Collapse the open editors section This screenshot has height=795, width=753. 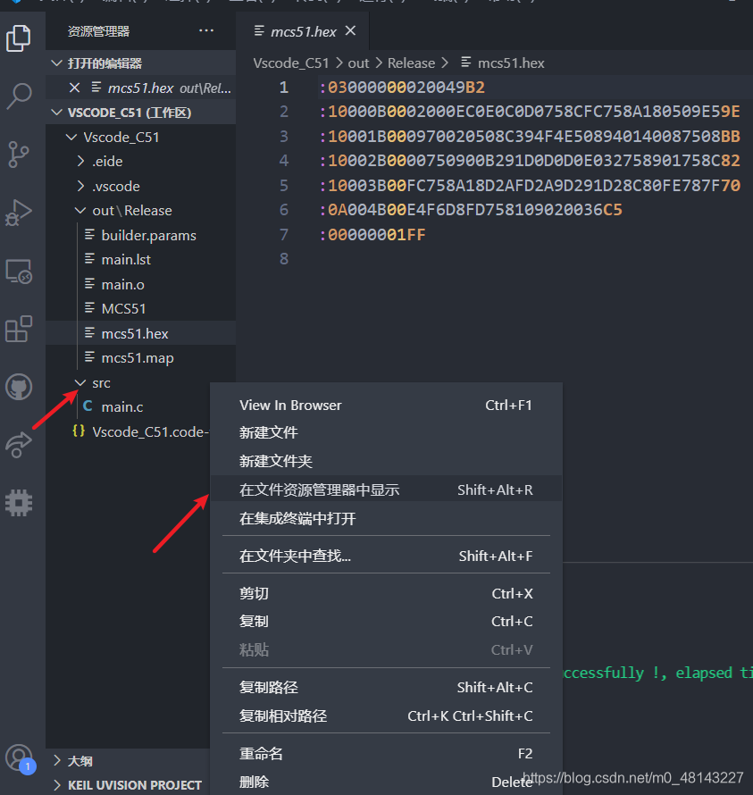click(140, 63)
